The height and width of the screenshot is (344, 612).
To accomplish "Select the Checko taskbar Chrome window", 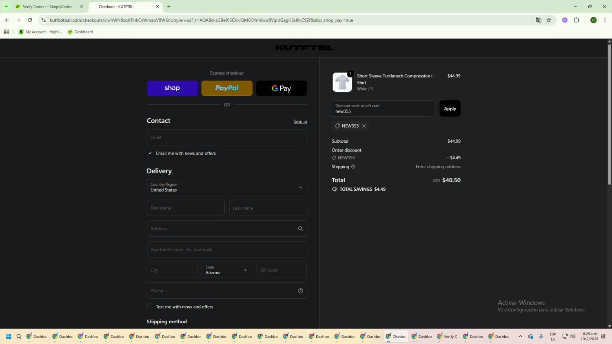I will (396, 337).
